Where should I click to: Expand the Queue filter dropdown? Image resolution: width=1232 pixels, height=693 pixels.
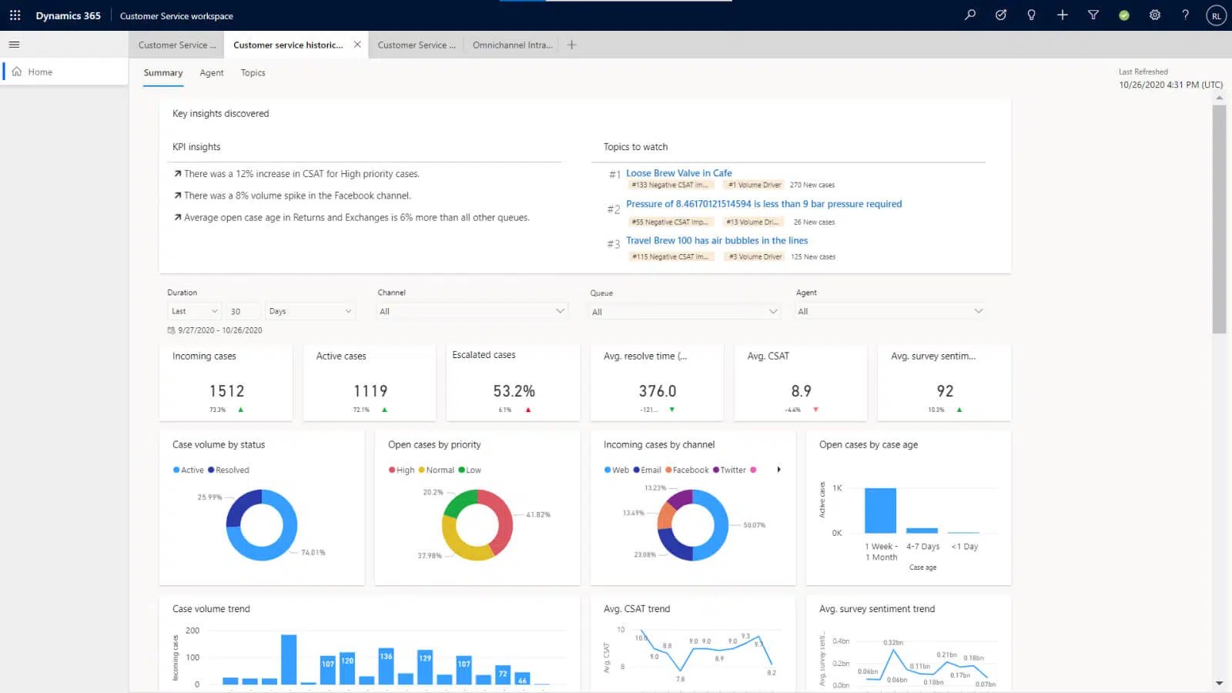[x=684, y=311]
